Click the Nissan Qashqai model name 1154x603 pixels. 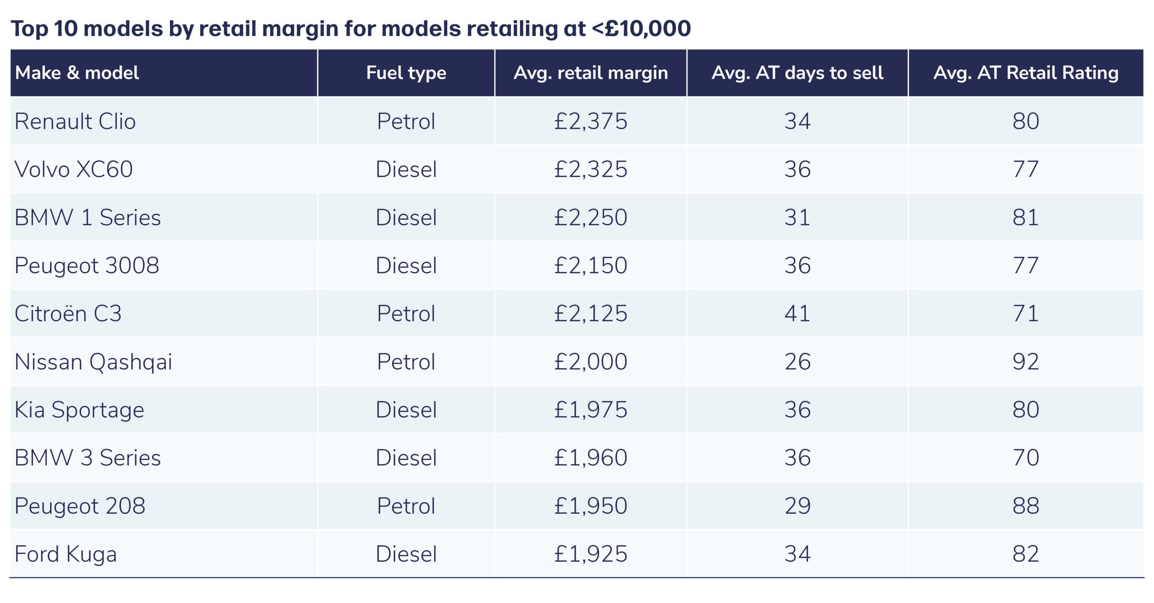pyautogui.click(x=93, y=362)
